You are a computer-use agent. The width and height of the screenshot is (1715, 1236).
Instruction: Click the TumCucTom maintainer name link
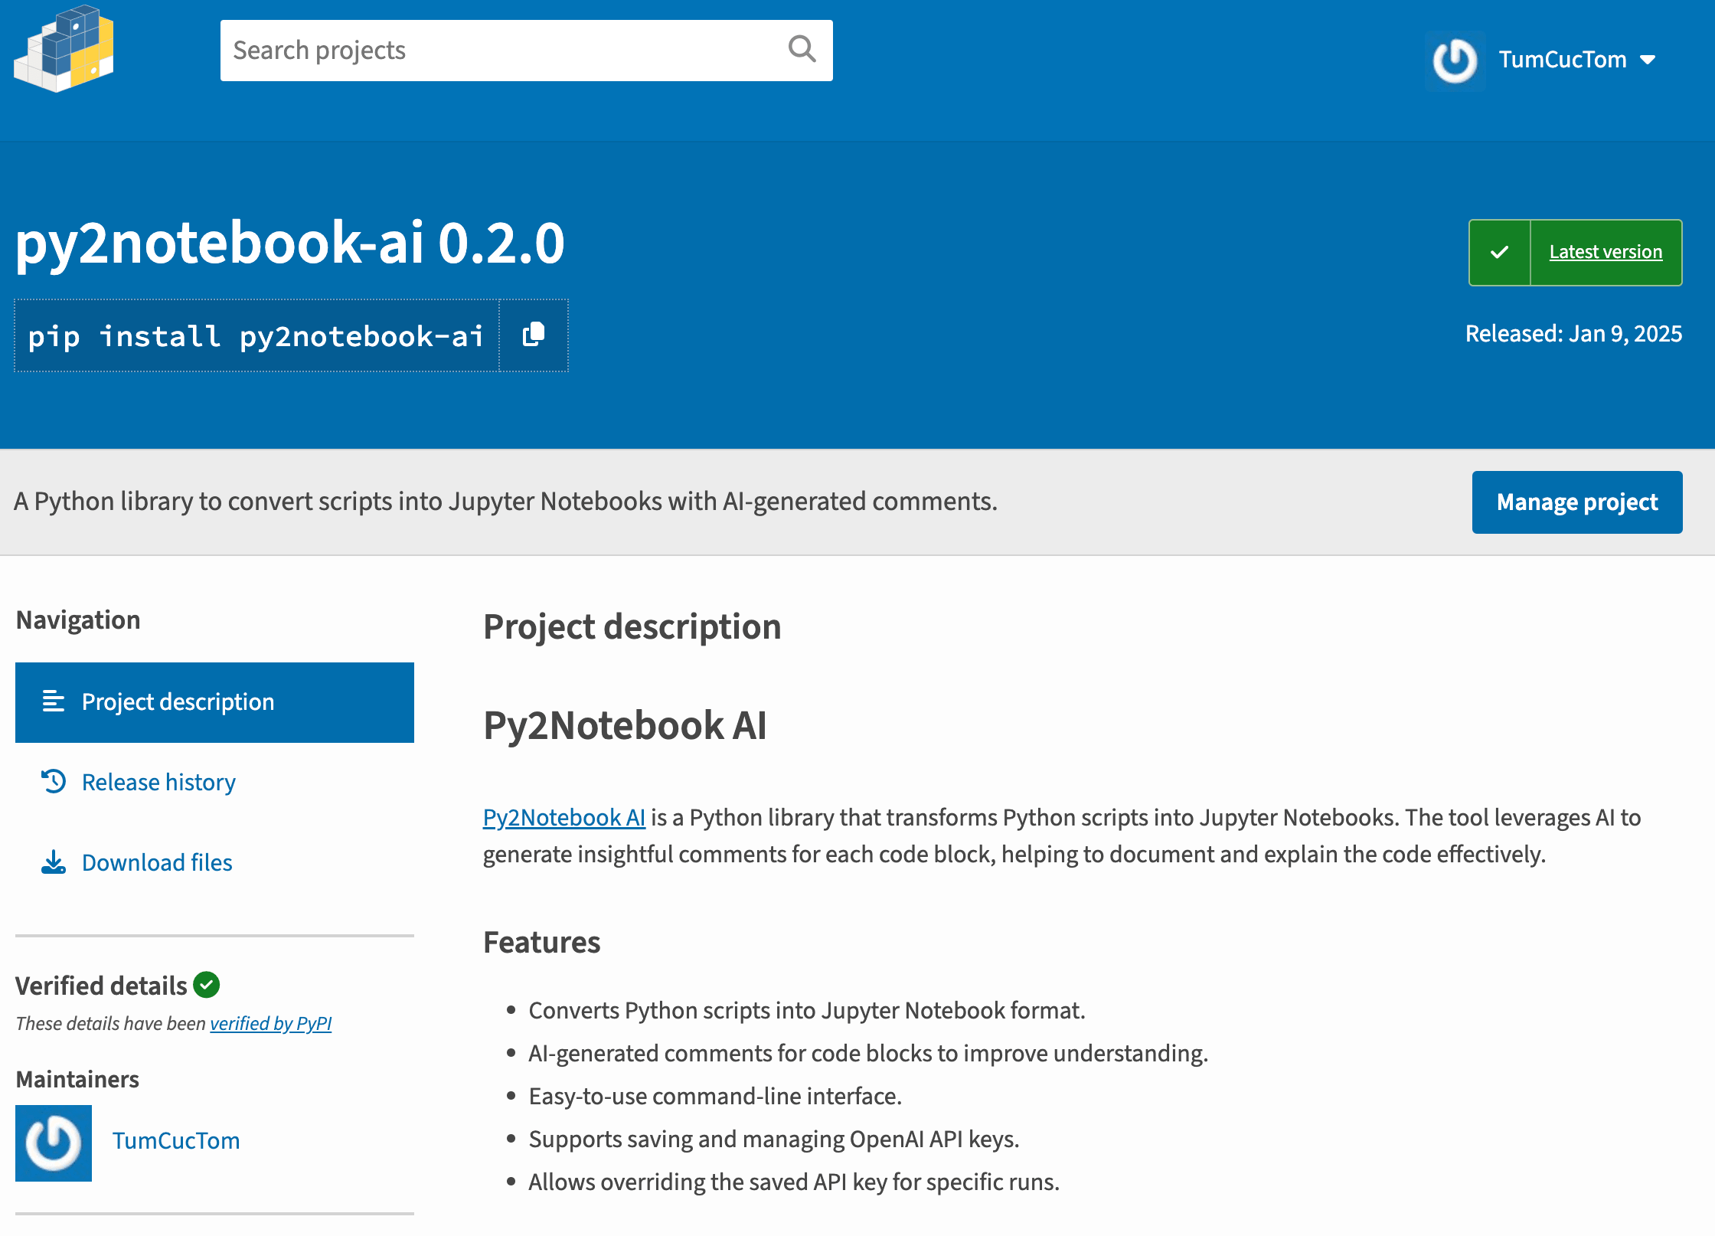pyautogui.click(x=176, y=1140)
